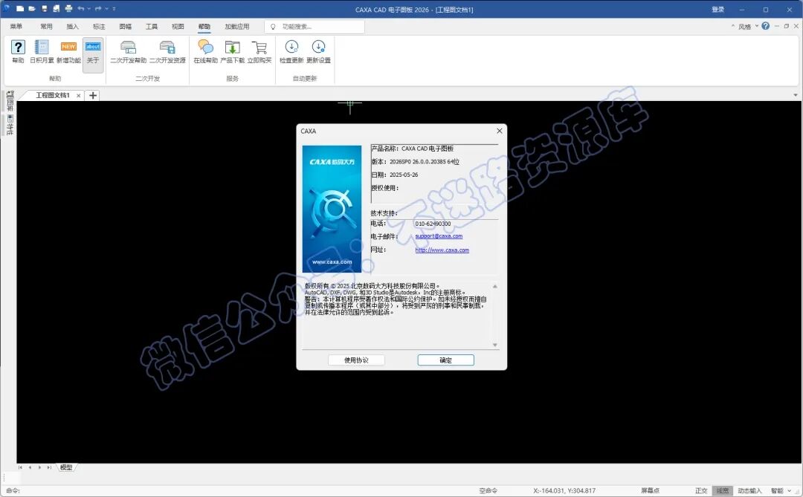This screenshot has height=497, width=803.
Task: Switch to the 视图 ribbon tab
Action: (178, 27)
